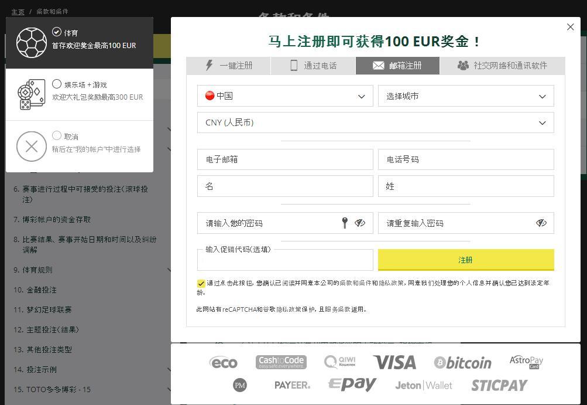587x405 pixels.
Task: Click the 姓 last name field
Action: 466,186
